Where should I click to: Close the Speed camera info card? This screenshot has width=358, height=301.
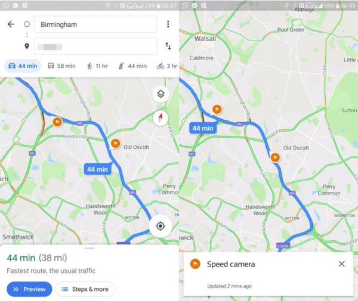pos(341,264)
